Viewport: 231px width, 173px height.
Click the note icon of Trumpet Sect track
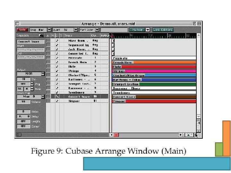pos(57,84)
